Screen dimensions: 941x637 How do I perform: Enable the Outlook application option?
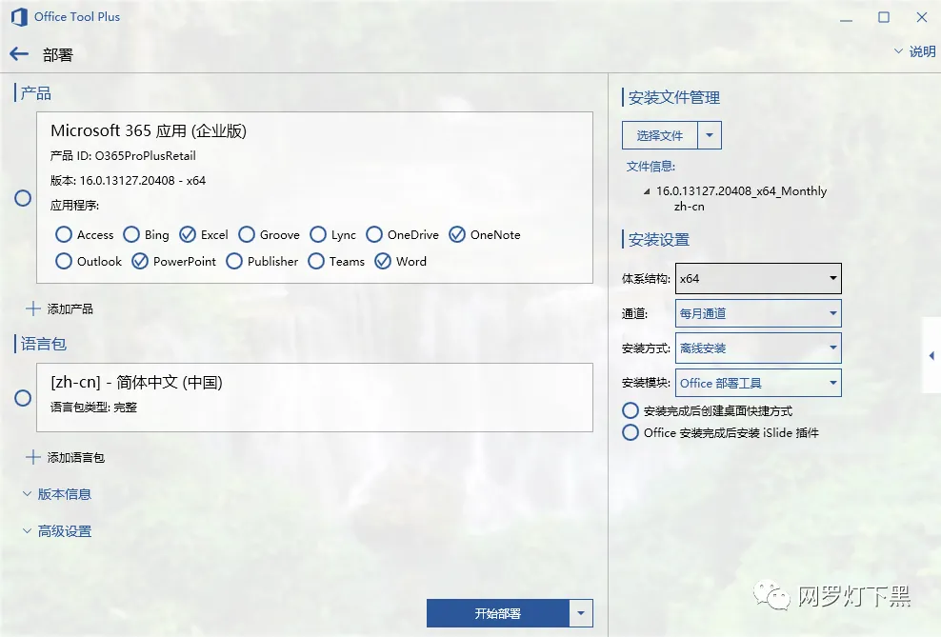point(63,262)
